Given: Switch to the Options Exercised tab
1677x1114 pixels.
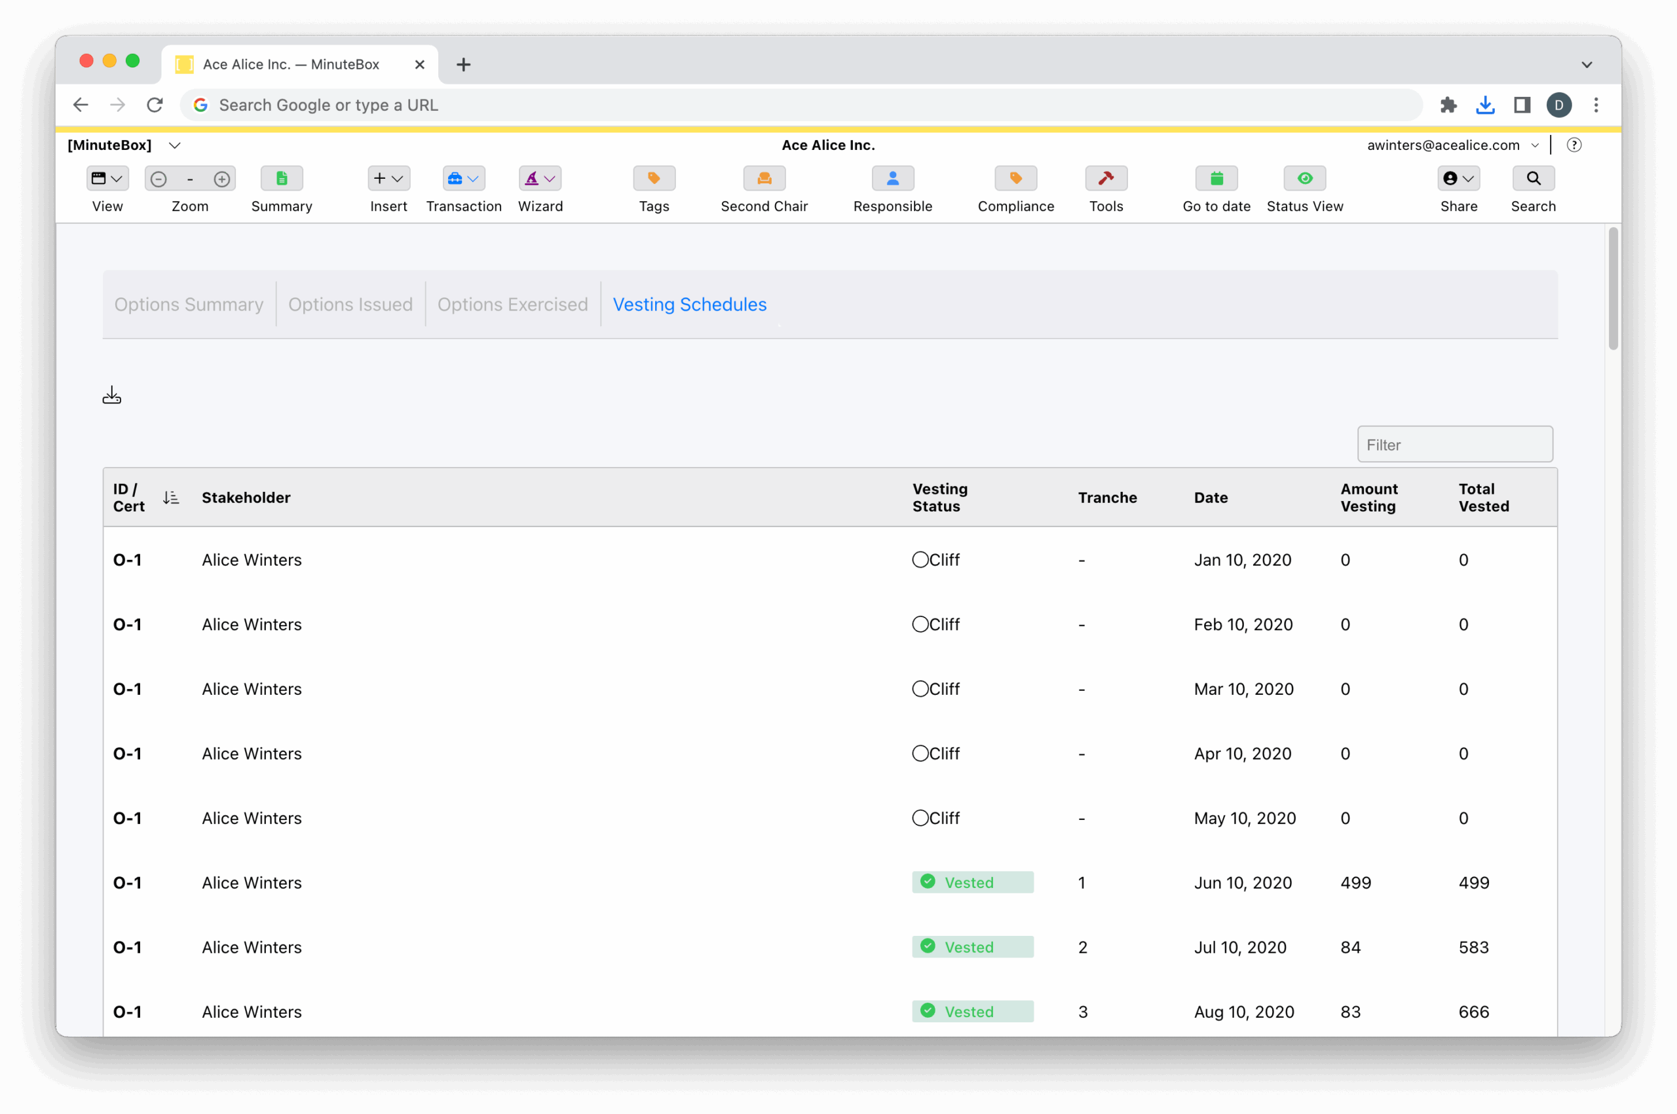Looking at the screenshot, I should (x=512, y=304).
